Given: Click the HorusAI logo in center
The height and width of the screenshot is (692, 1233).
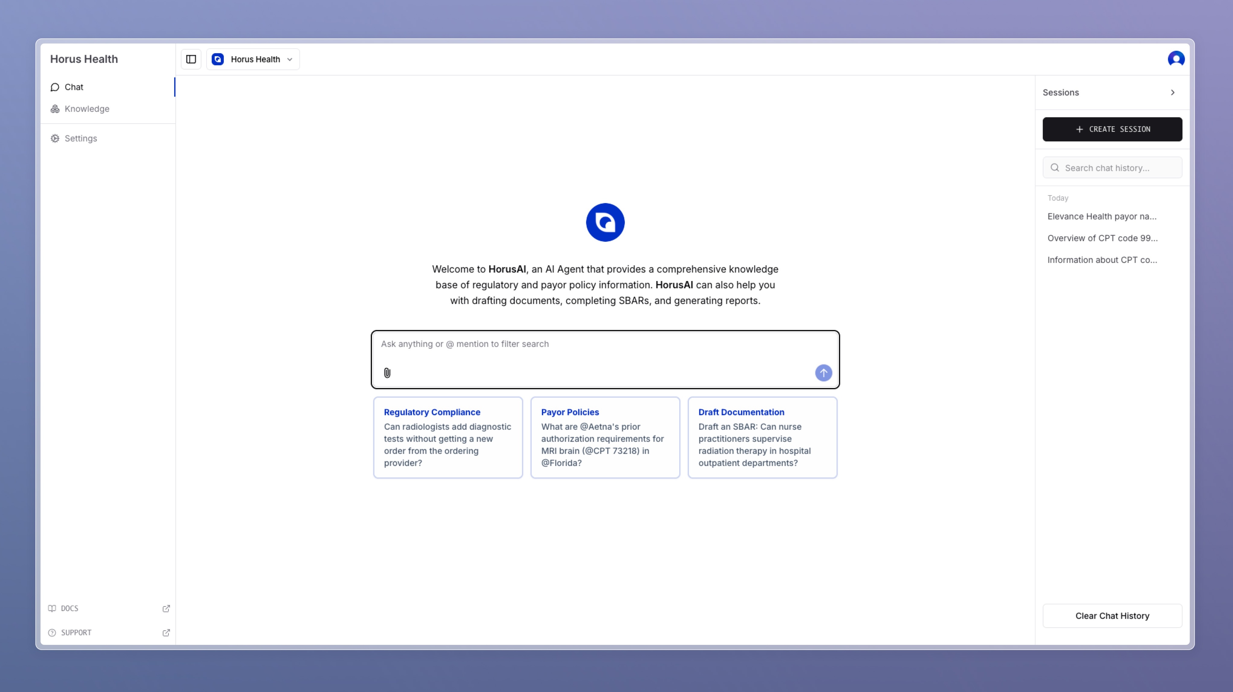Looking at the screenshot, I should click(x=605, y=222).
